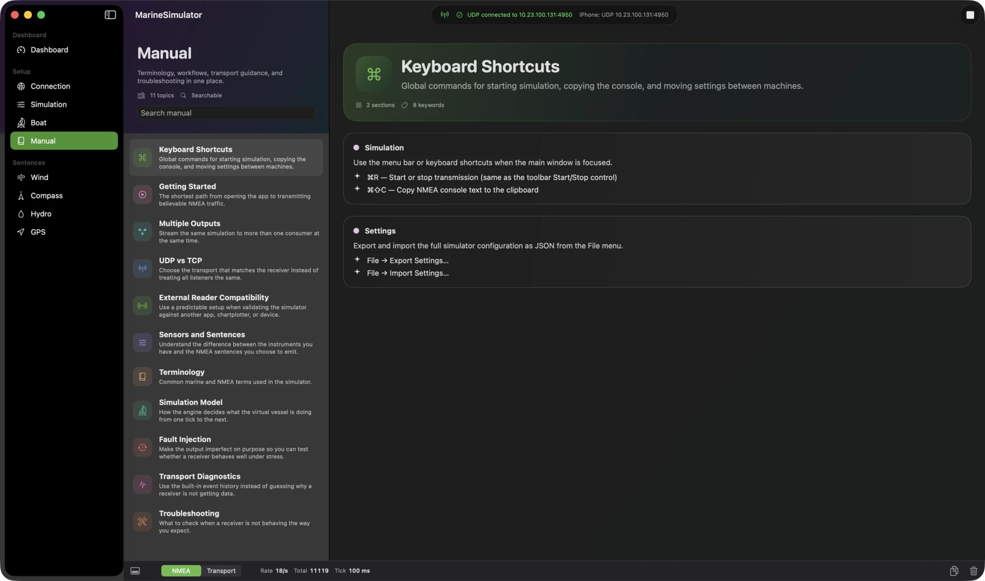This screenshot has height=581, width=985.
Task: Click the '2 sections' label
Action: pos(380,105)
